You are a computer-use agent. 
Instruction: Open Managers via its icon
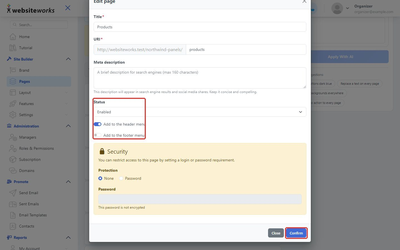(x=12, y=137)
